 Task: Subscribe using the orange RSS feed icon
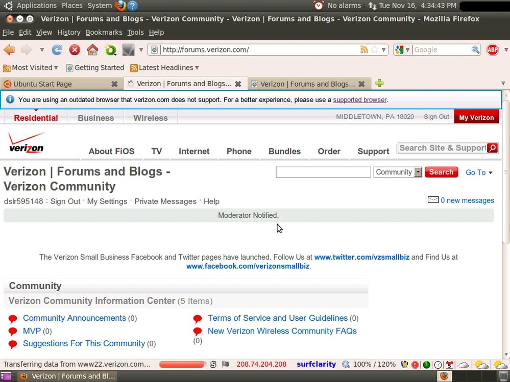coord(364,49)
